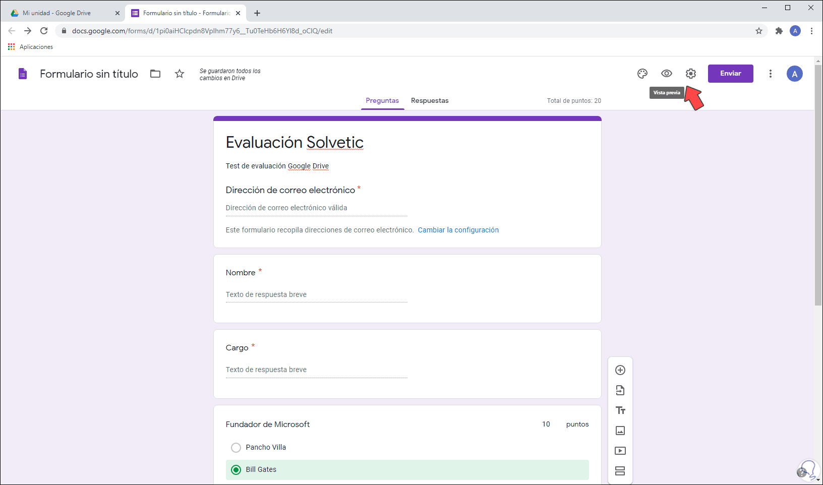This screenshot has width=823, height=485.
Task: Click the Dirección de correo electrónico válida field
Action: [x=316, y=208]
